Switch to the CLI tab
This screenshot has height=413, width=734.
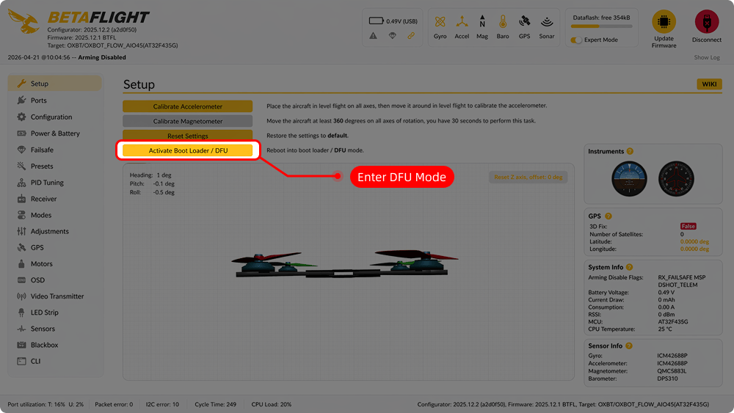(35, 361)
